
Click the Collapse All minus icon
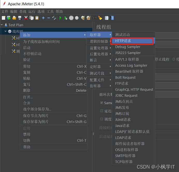coord(49,18)
